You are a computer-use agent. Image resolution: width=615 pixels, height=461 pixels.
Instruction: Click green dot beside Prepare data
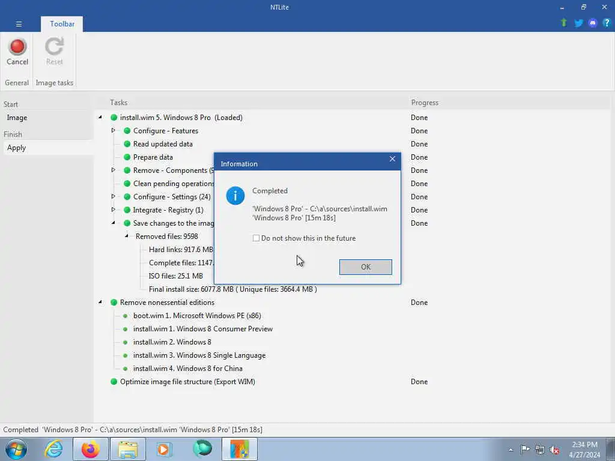(x=127, y=157)
